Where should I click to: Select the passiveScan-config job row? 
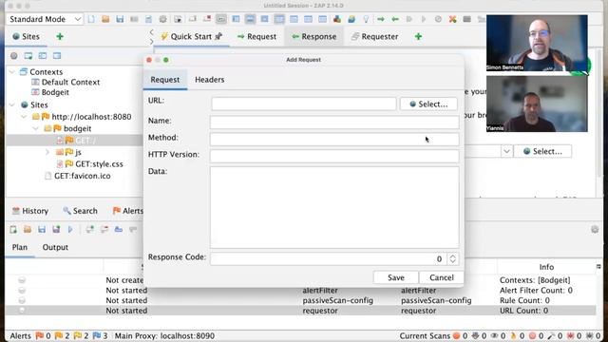coord(300,300)
